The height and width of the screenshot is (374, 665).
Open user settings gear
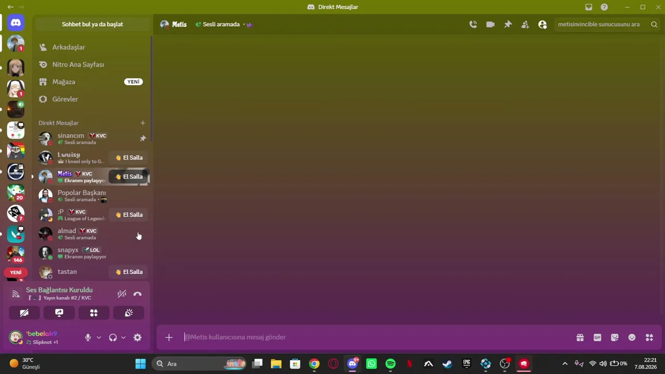(x=137, y=338)
